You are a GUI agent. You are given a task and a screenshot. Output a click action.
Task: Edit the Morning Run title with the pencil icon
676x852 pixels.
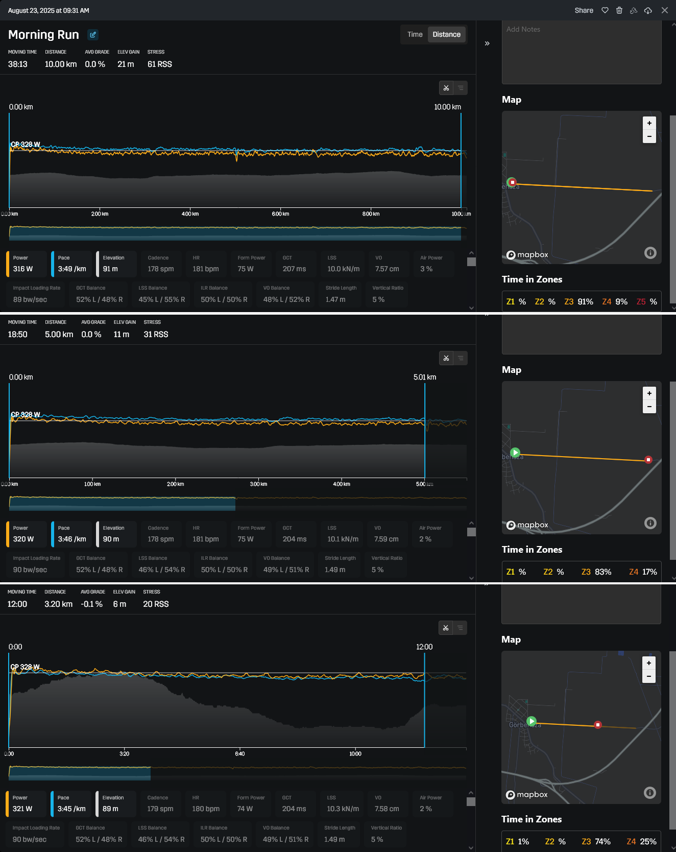93,35
